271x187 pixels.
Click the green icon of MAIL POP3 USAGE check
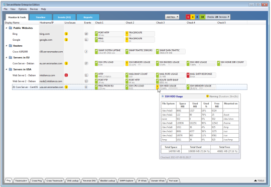click(x=158, y=75)
